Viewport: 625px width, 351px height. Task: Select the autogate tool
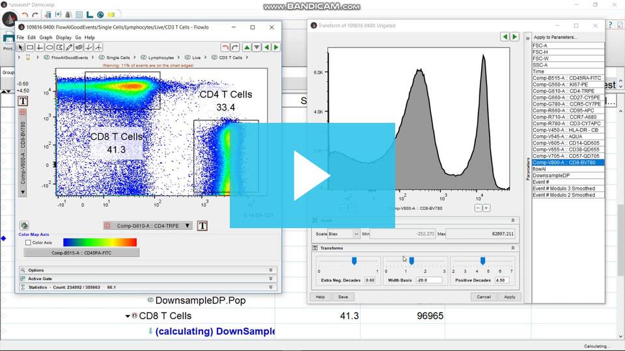pos(79,47)
